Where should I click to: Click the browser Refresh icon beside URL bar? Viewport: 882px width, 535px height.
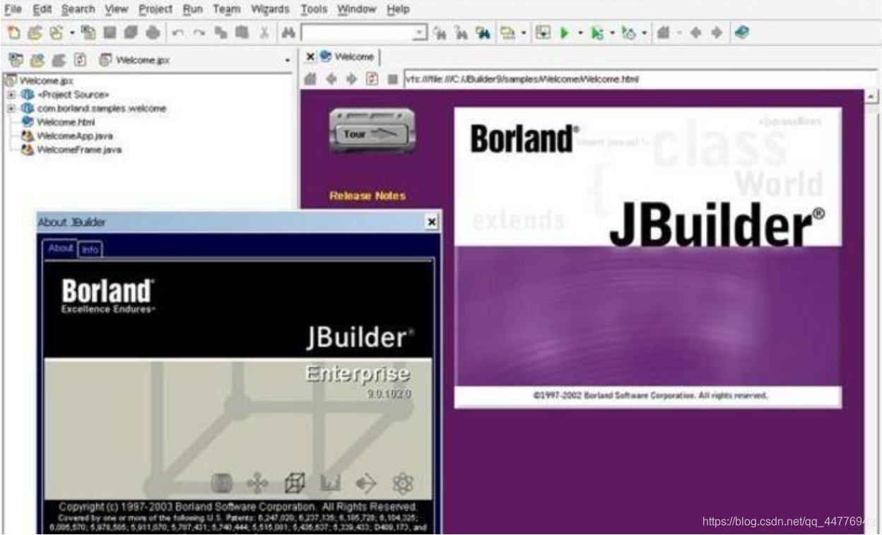click(372, 80)
